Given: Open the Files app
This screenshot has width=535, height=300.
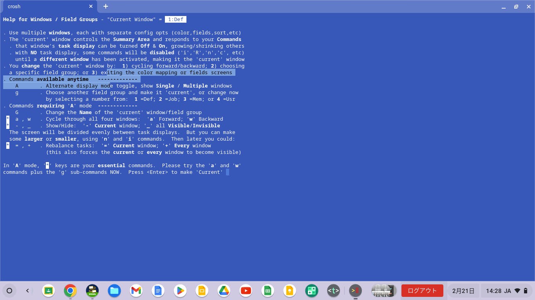Looking at the screenshot, I should coord(114,291).
